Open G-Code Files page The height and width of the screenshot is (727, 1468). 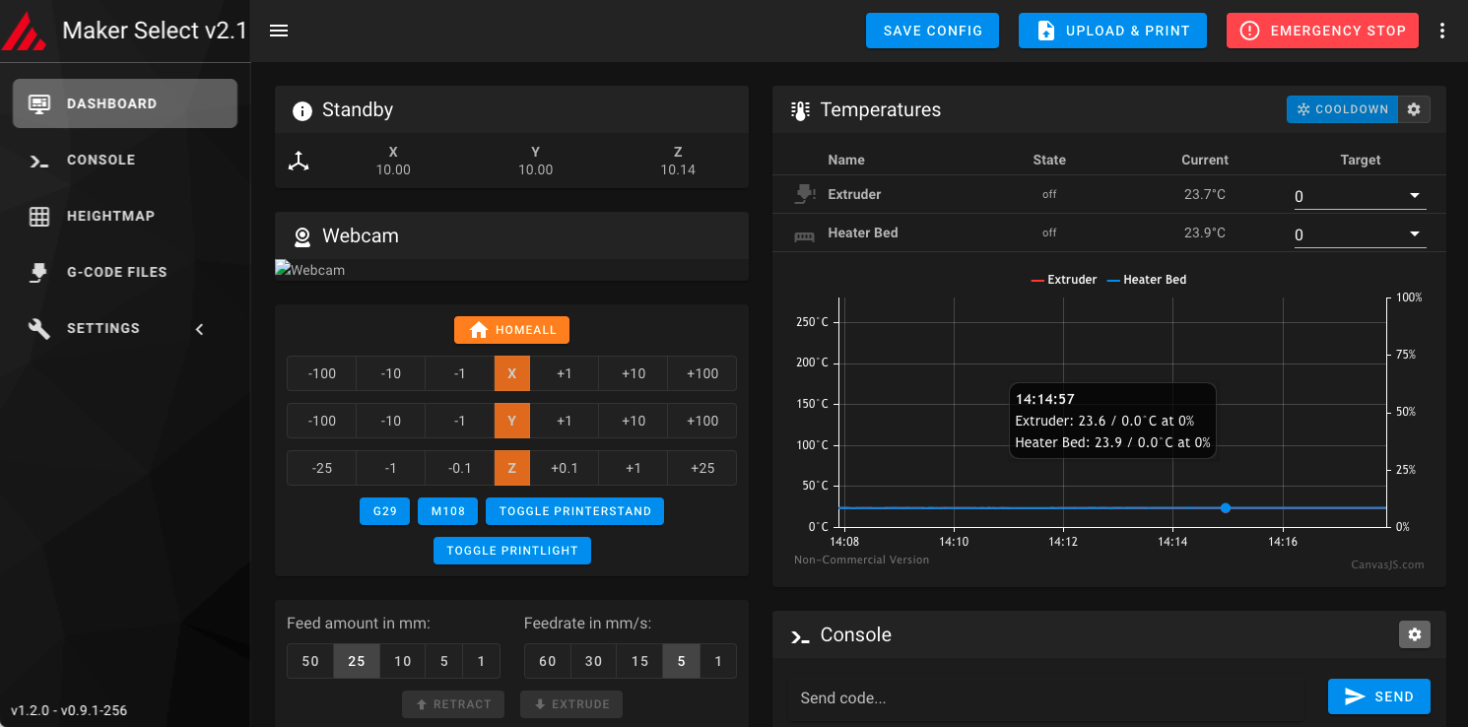tap(125, 272)
